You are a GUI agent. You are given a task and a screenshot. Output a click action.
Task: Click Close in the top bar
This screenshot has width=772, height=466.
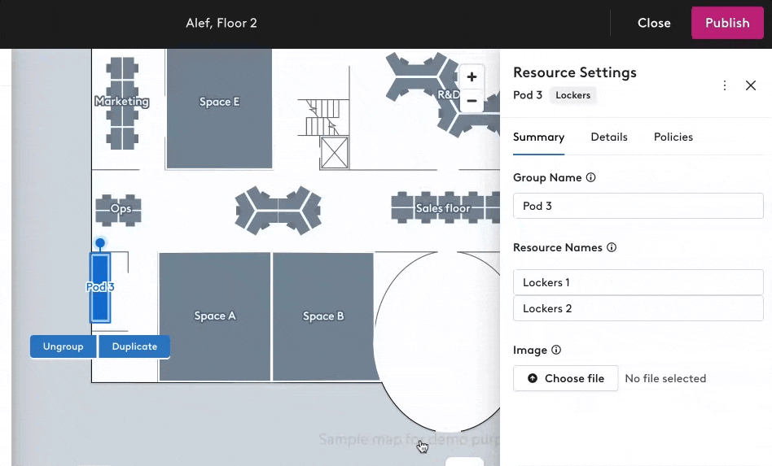pyautogui.click(x=654, y=23)
